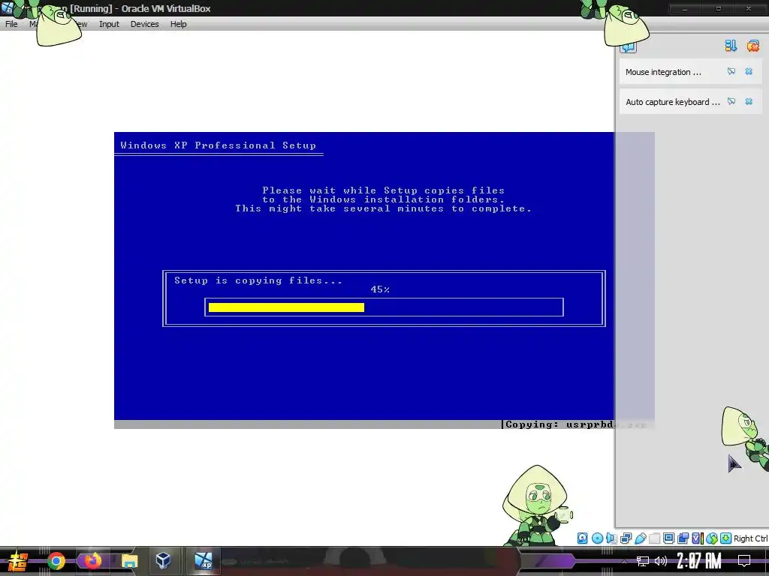The width and height of the screenshot is (769, 576).
Task: Open the Input menu
Action: 109,24
